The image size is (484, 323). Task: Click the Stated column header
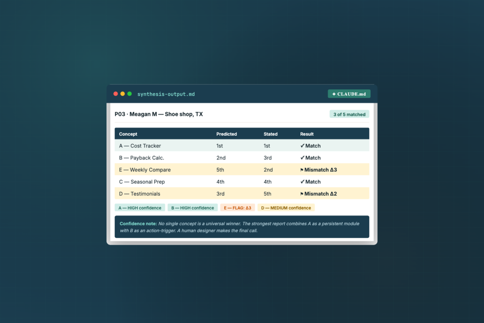pos(271,134)
